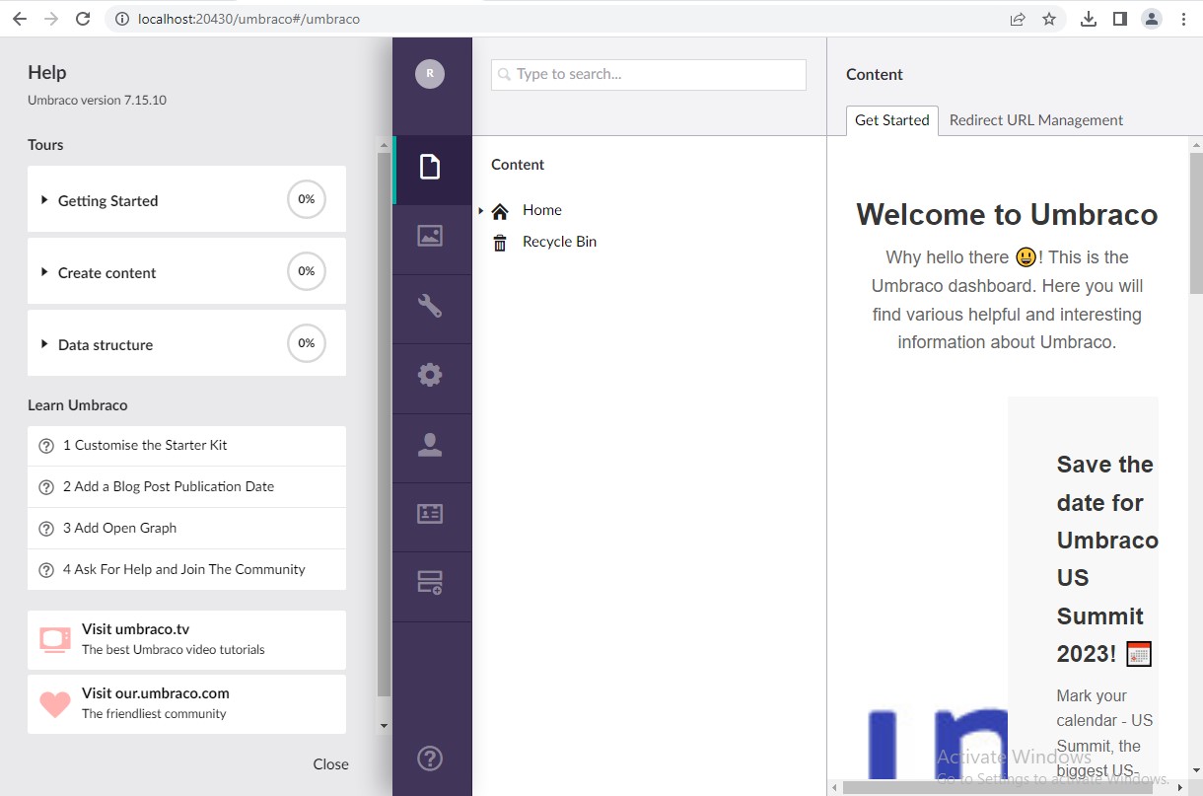Screen dimensions: 1203x796
Task: Open the Chrome profile icon
Action: [1152, 19]
